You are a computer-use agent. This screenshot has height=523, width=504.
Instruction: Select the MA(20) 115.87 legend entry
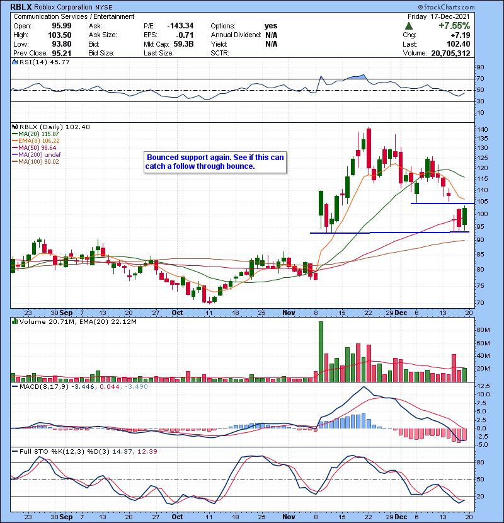point(36,134)
